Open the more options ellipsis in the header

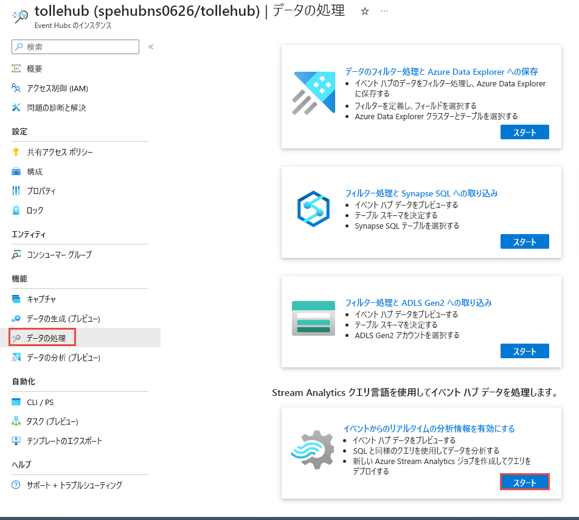[x=384, y=11]
